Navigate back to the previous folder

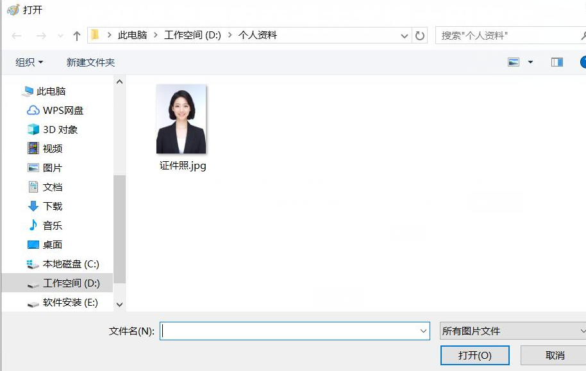click(x=17, y=35)
